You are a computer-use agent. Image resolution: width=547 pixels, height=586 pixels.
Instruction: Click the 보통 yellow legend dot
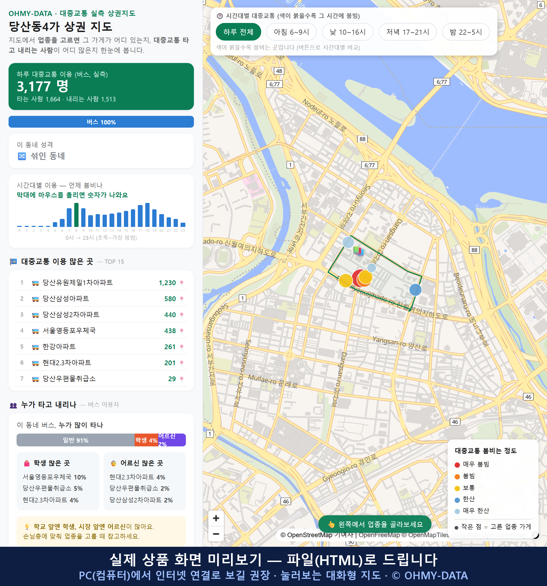tap(457, 489)
